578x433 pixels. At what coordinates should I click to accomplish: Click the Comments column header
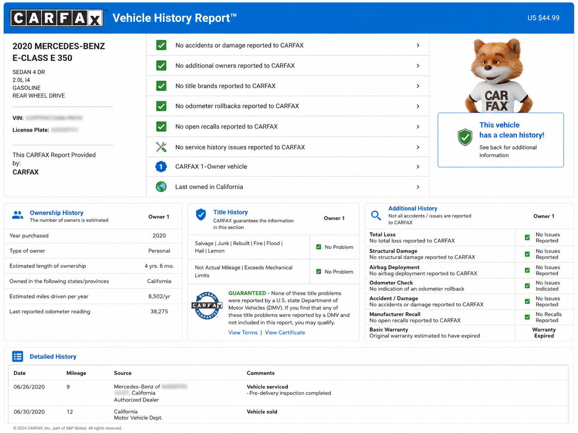(261, 373)
